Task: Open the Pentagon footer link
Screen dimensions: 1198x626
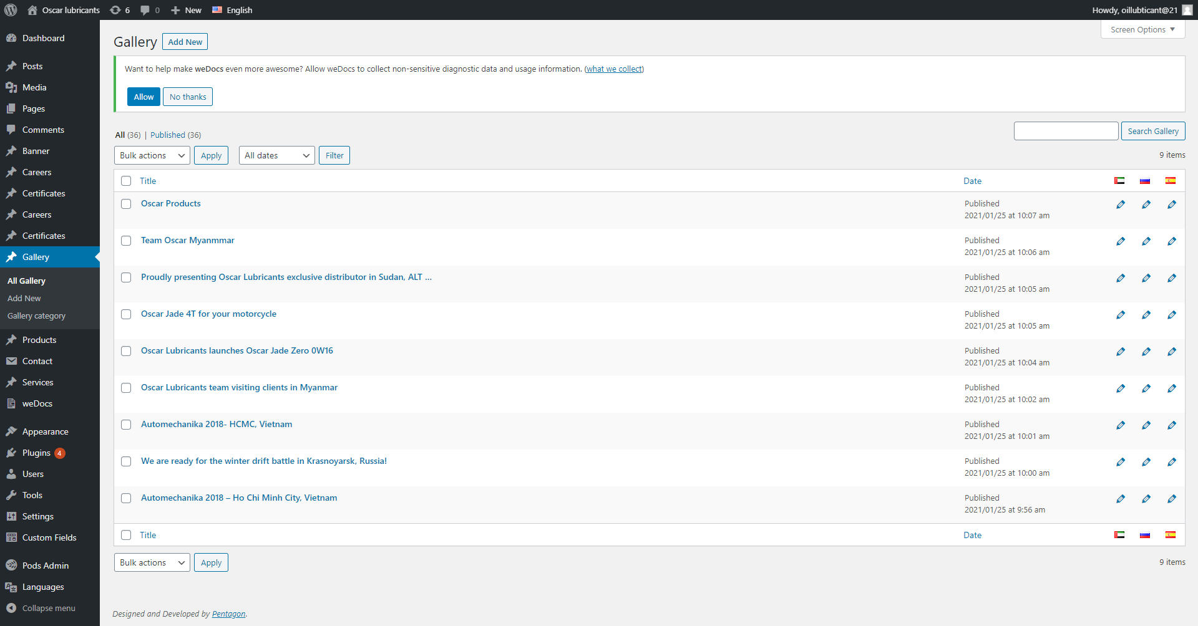Action: coord(228,614)
